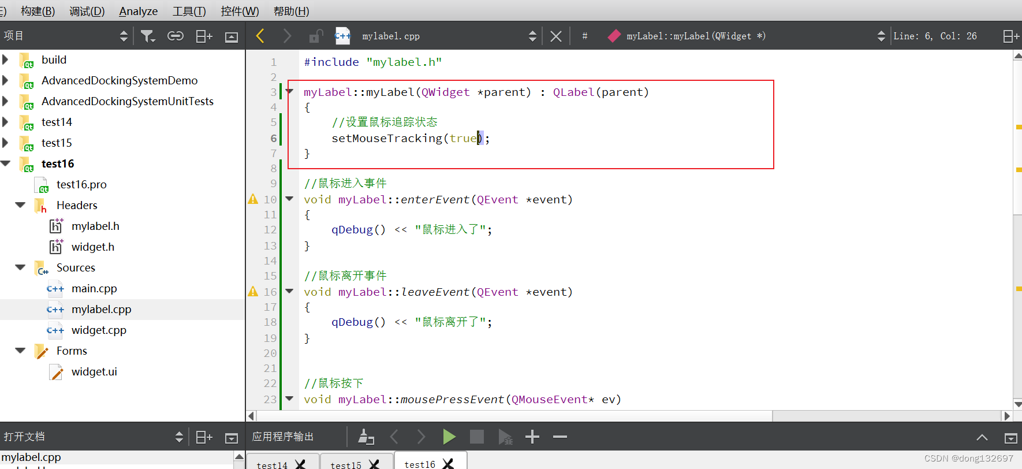Go forward in editor navigation history
Viewport: 1022px width, 469px height.
point(287,36)
